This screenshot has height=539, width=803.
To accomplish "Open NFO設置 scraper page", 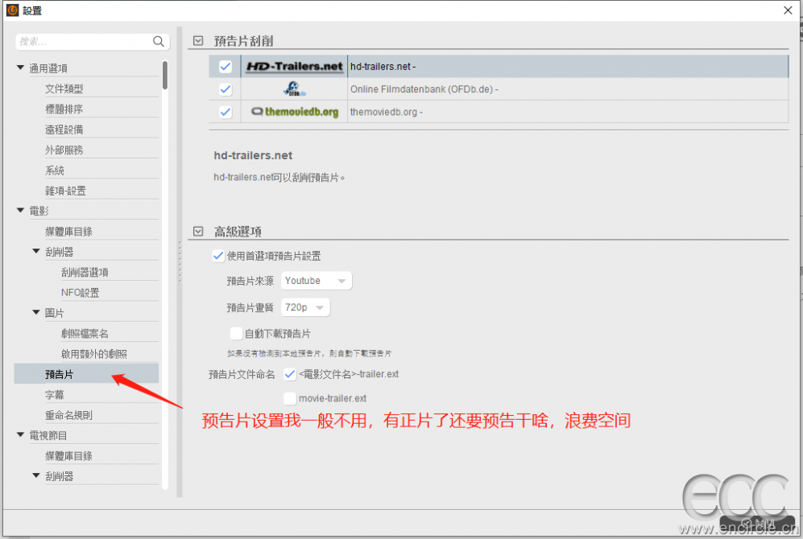I will tap(80, 293).
